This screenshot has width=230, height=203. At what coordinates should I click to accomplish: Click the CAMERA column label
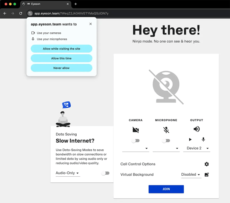point(136,120)
